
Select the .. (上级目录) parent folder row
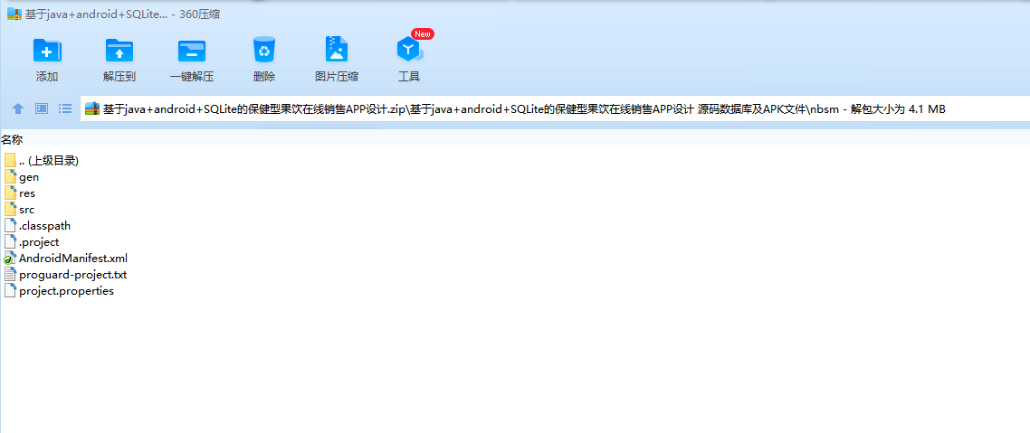pos(42,161)
